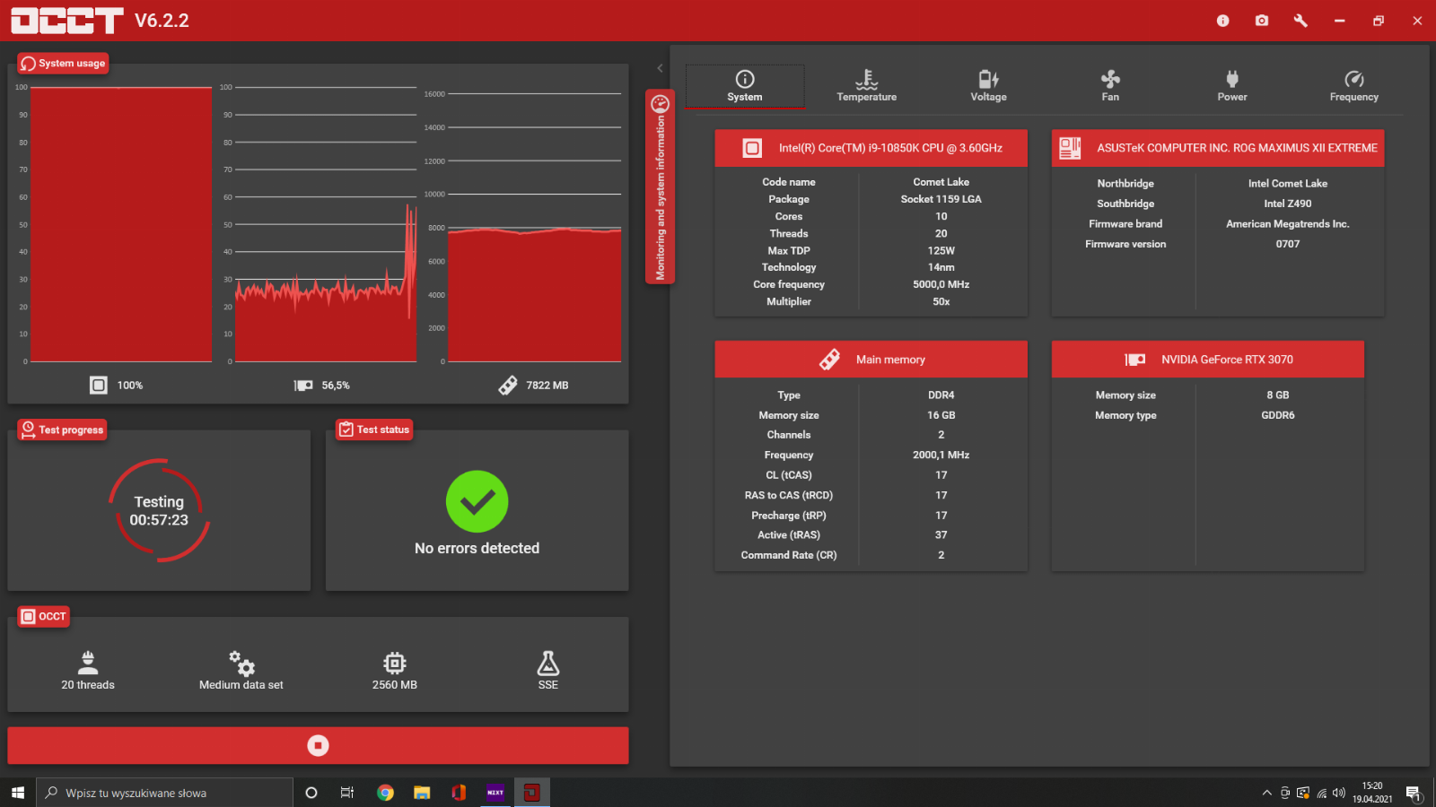Open the OCCT info (about) icon
Screen dimensions: 1436x807
click(x=1222, y=21)
